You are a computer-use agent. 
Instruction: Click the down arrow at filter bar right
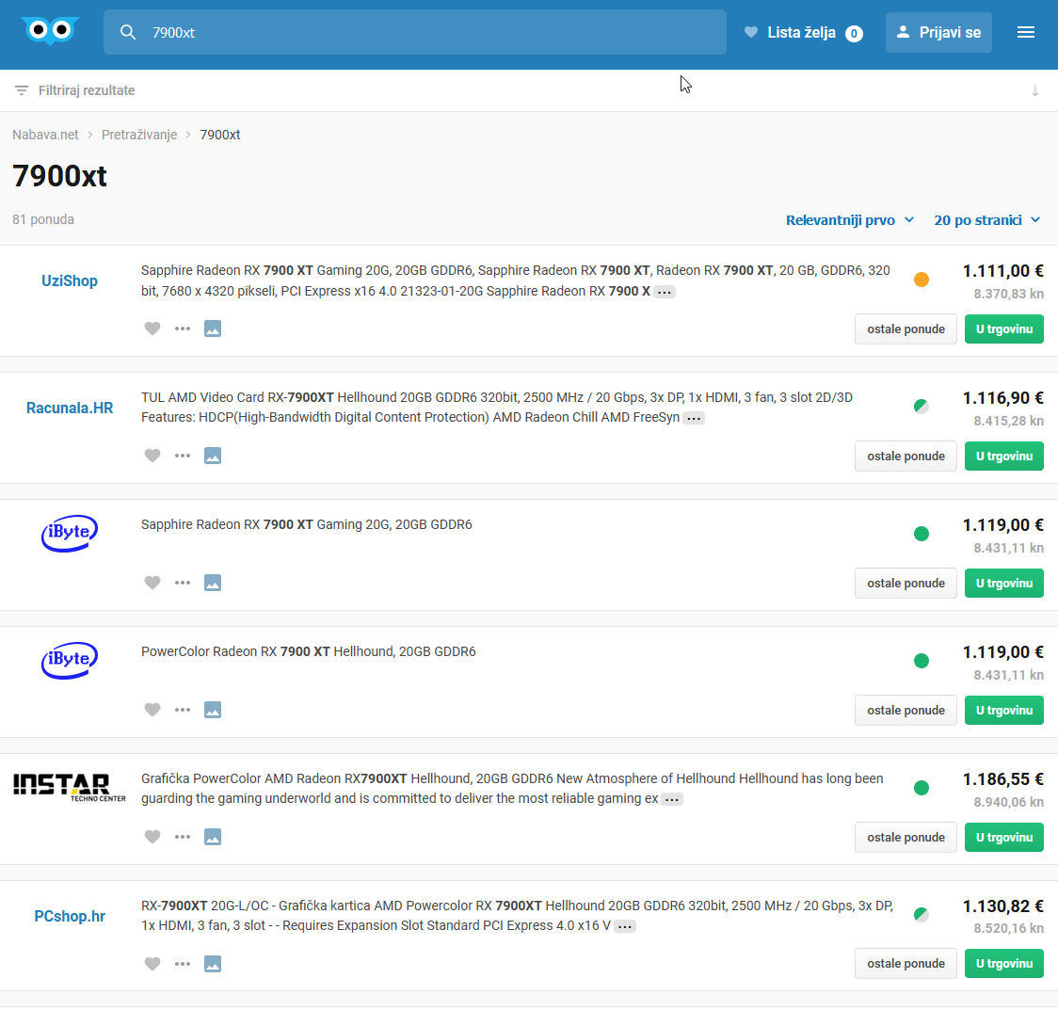(1035, 90)
